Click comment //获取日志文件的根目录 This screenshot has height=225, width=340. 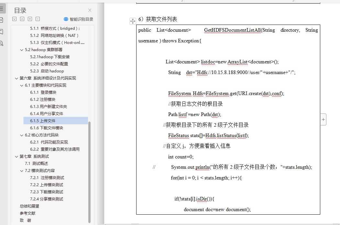pyautogui.click(x=195, y=104)
